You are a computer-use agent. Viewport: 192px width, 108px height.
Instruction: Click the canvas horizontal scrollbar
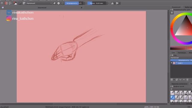point(84,104)
